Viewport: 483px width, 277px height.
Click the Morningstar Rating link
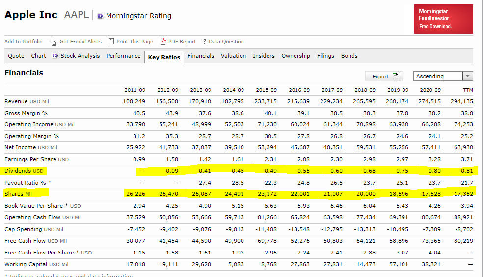(138, 16)
